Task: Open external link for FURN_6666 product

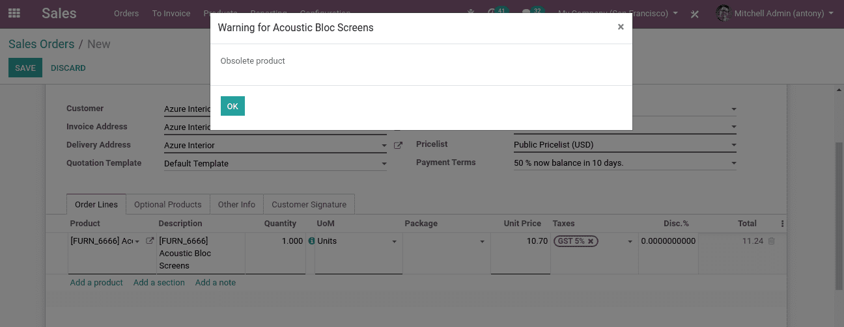Action: (x=150, y=241)
